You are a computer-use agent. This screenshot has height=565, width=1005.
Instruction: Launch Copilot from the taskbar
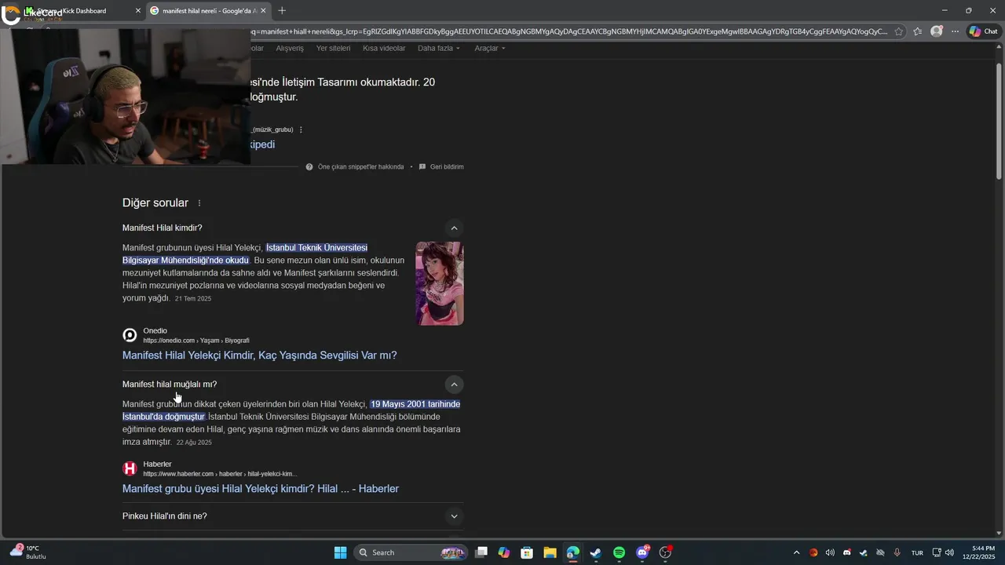click(x=504, y=552)
